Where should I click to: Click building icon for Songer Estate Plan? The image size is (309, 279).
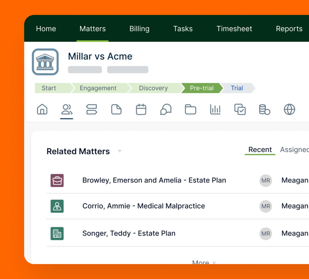[x=57, y=234]
